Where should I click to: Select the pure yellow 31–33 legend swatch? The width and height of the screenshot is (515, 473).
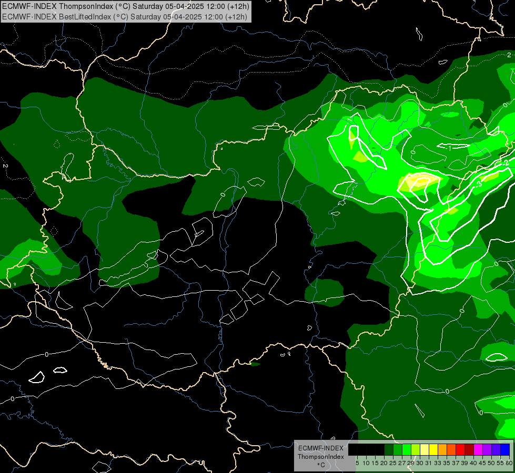tap(433, 449)
